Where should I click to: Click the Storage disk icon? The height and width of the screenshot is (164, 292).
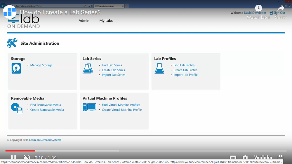tap(16, 68)
